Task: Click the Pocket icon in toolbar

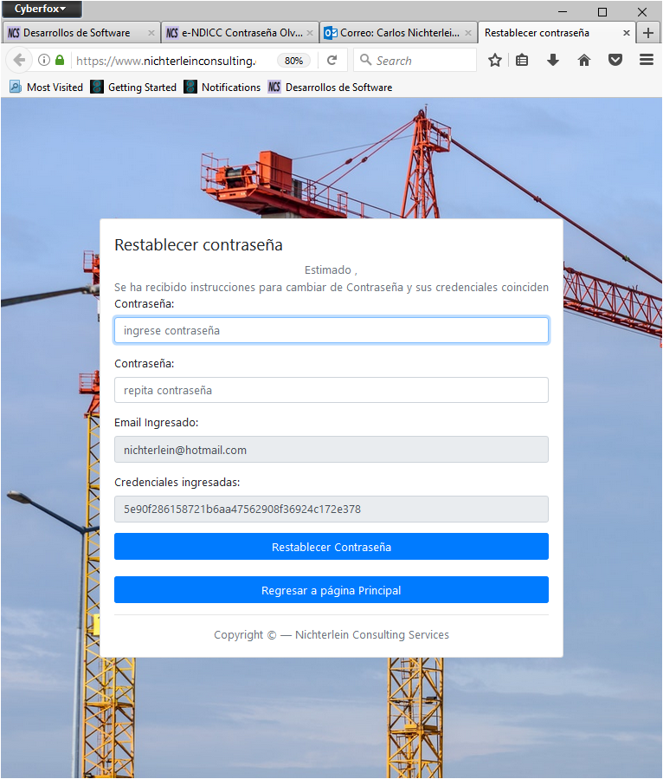Action: coord(615,61)
